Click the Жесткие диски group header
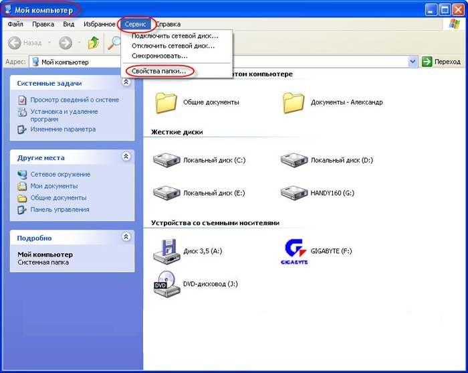 [x=177, y=132]
